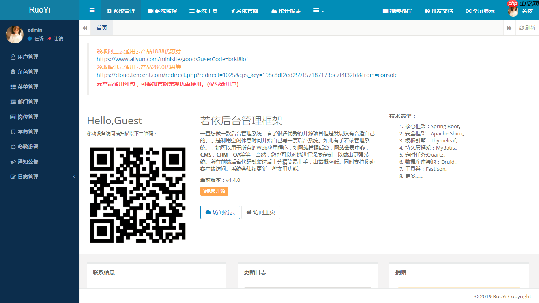Open 参数设置 gear item
Viewport: 539px width, 303px height.
[28, 147]
